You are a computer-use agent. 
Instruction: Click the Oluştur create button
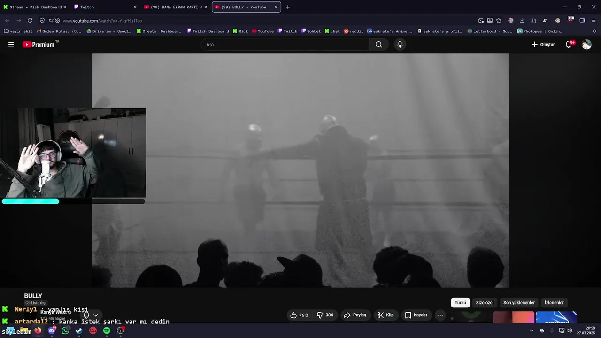[543, 45]
